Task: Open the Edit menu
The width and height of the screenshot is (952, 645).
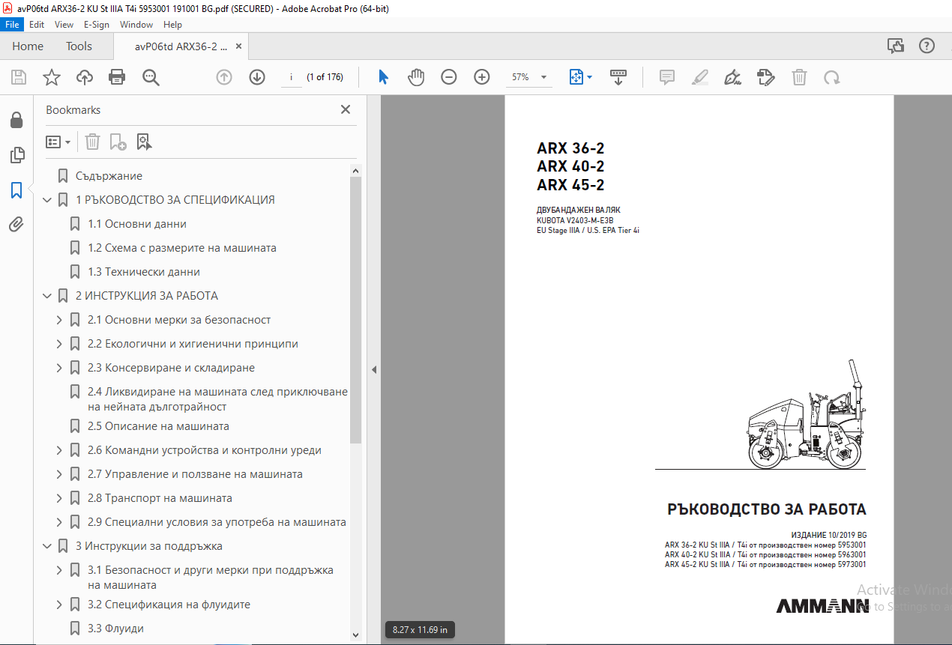Action: point(37,25)
